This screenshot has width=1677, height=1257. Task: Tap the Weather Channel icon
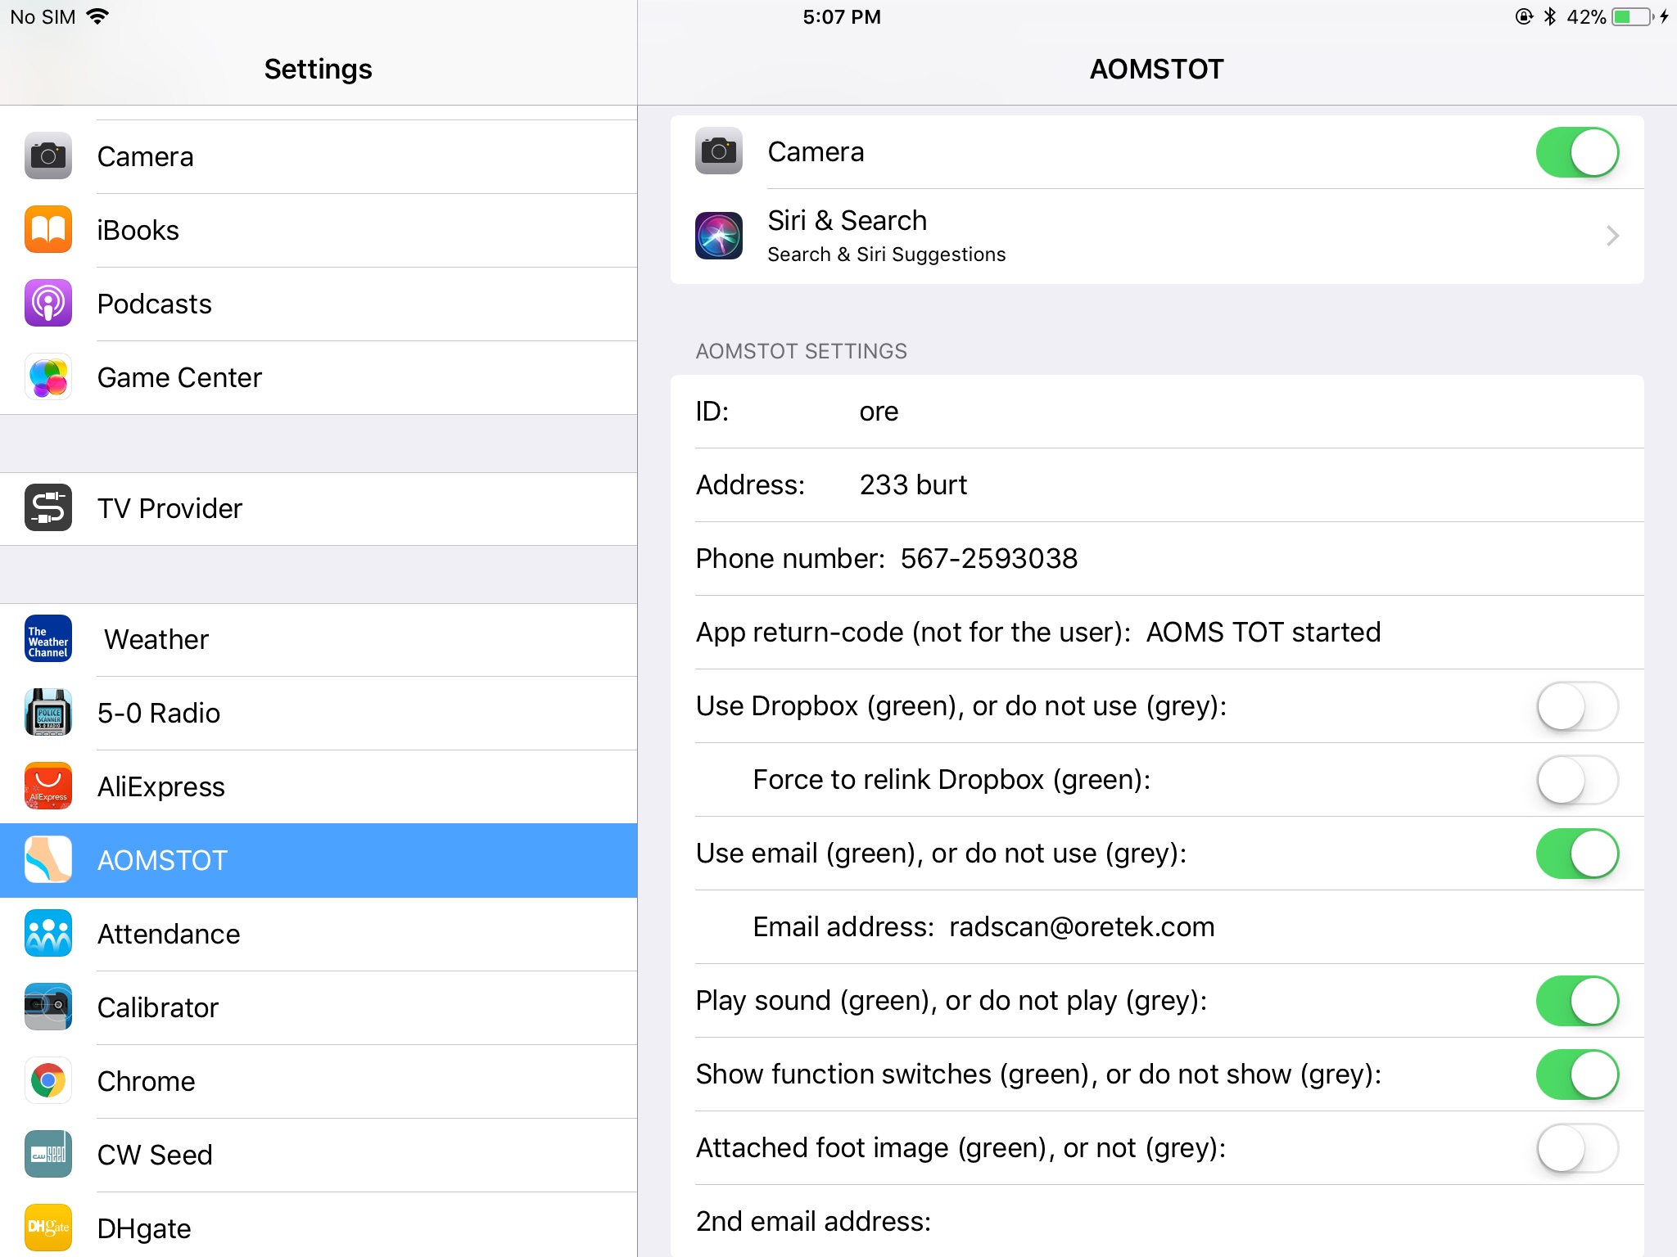tap(48, 639)
